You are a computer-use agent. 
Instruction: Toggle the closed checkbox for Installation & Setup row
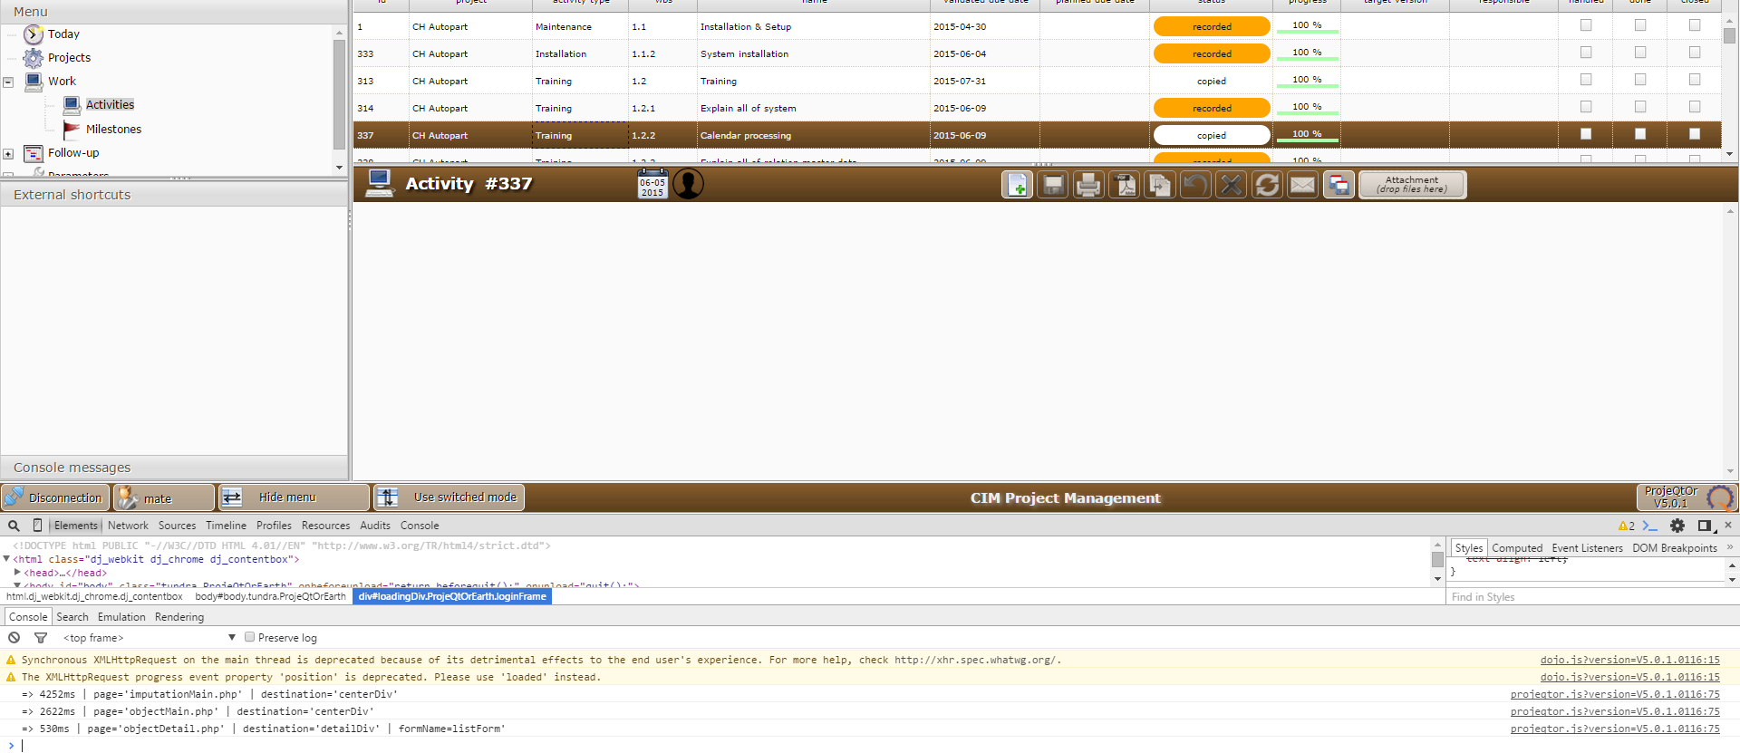[x=1695, y=25]
